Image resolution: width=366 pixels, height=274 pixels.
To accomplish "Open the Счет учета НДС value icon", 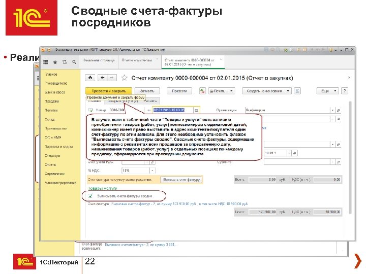I will click(152, 162).
